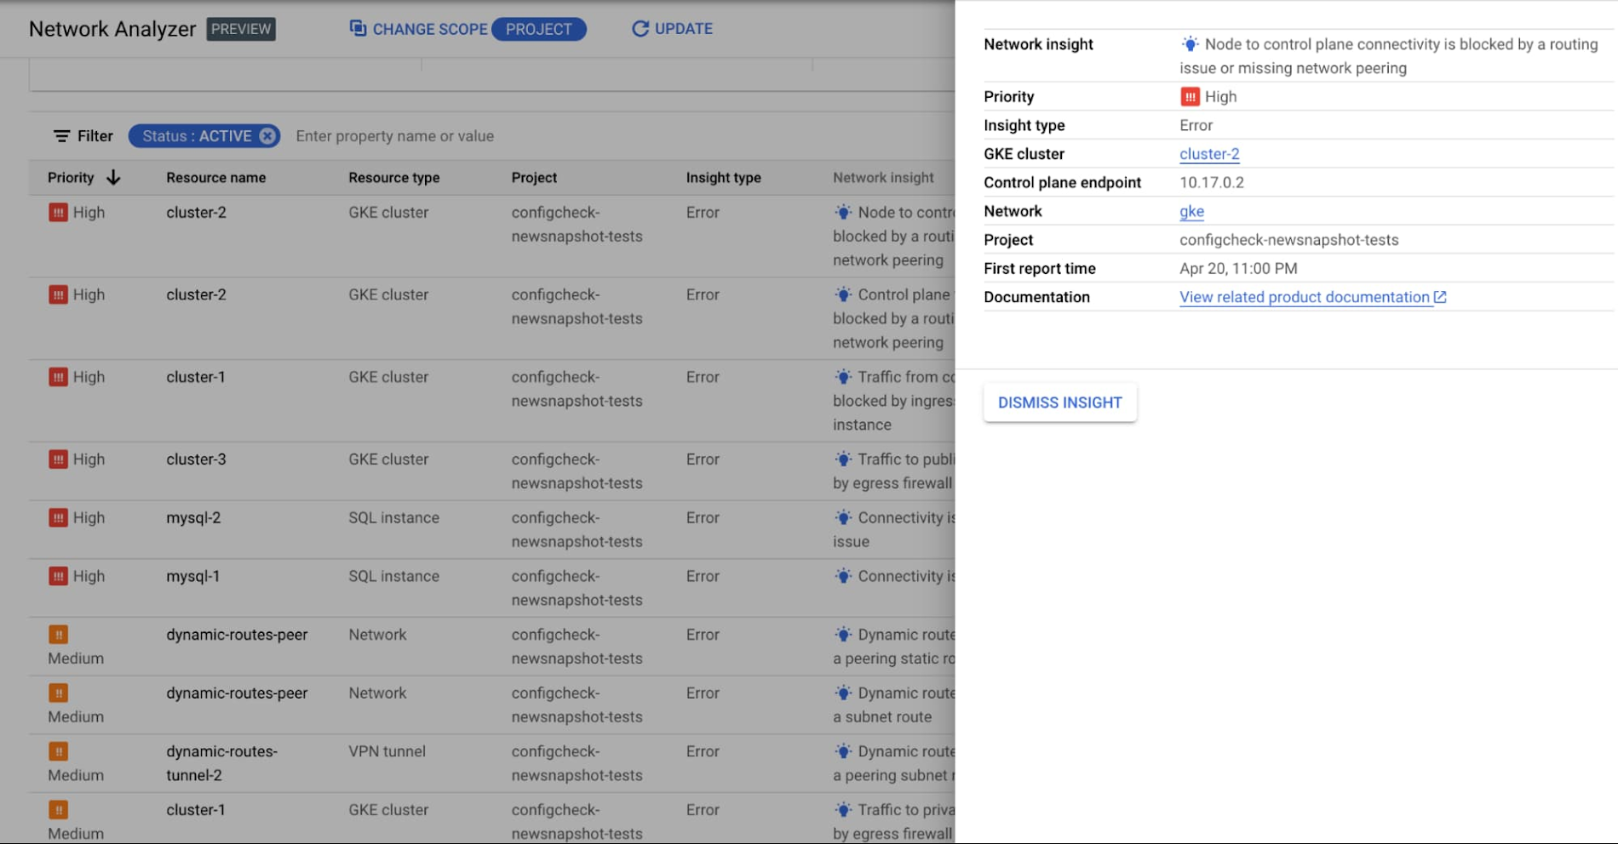Click Medium priority icon for dynamic-routes-tunnel-2
The width and height of the screenshot is (1618, 844).
pos(58,751)
